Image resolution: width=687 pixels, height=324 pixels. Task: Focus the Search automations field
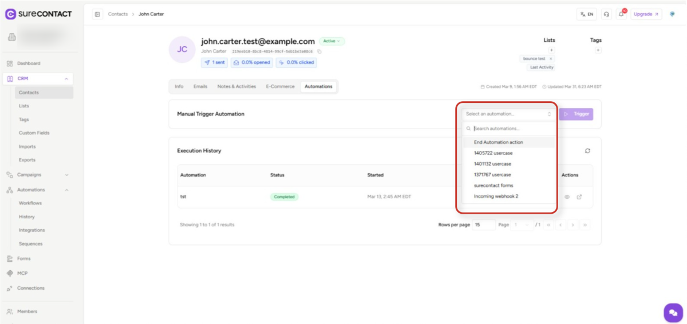tap(509, 129)
